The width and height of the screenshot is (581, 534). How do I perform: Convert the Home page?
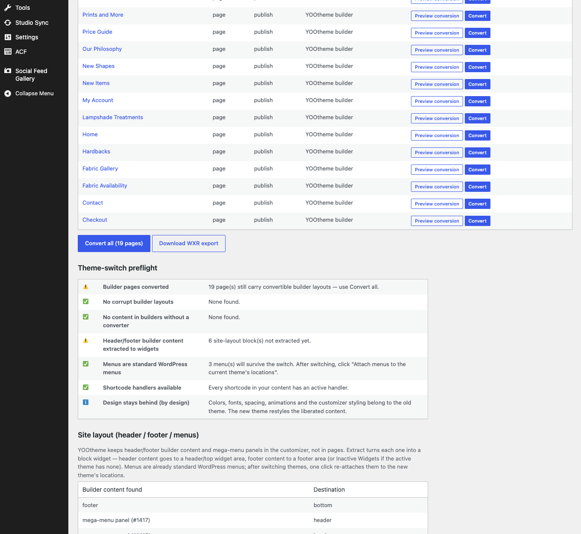click(478, 135)
